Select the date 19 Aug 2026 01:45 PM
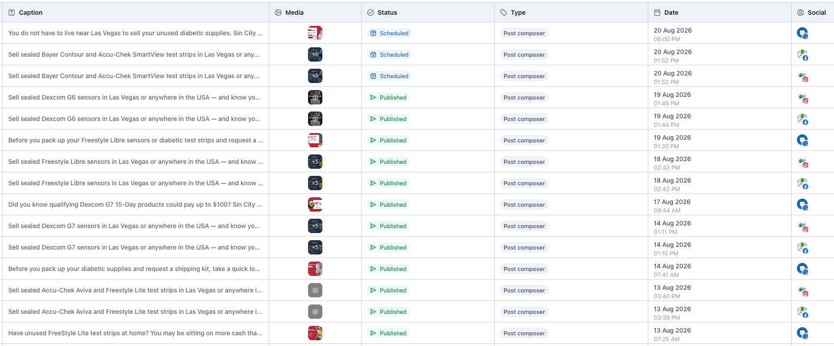Screen dimensions: 834x346 pos(672,99)
